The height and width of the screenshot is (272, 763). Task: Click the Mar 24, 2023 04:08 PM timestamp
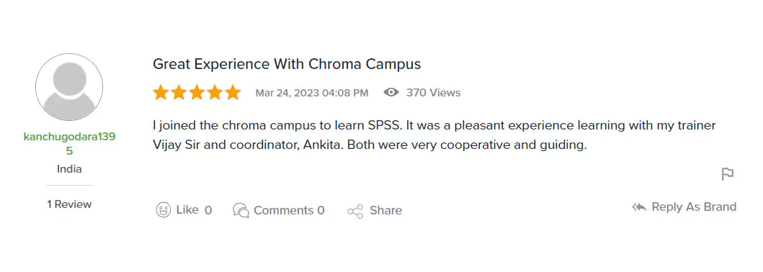click(x=312, y=93)
